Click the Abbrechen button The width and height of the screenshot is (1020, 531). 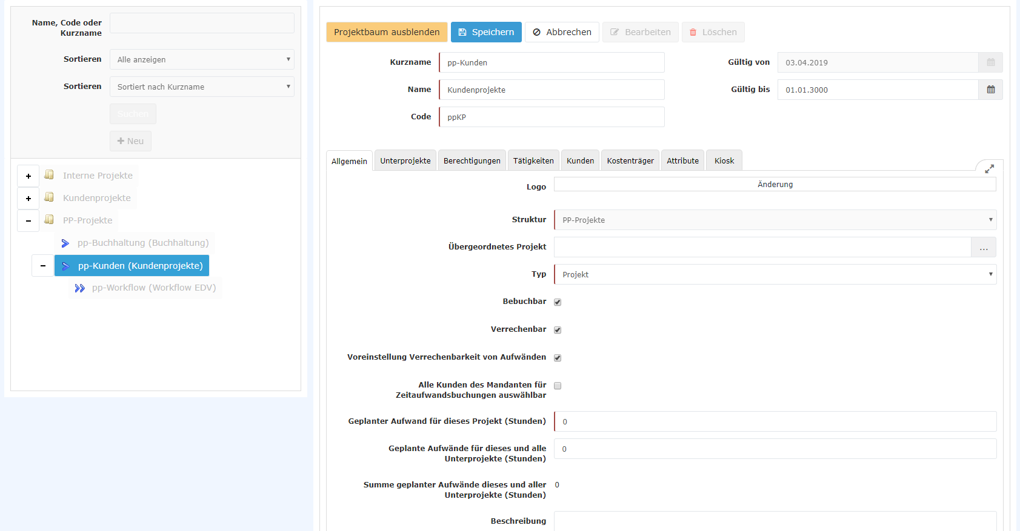coord(562,32)
